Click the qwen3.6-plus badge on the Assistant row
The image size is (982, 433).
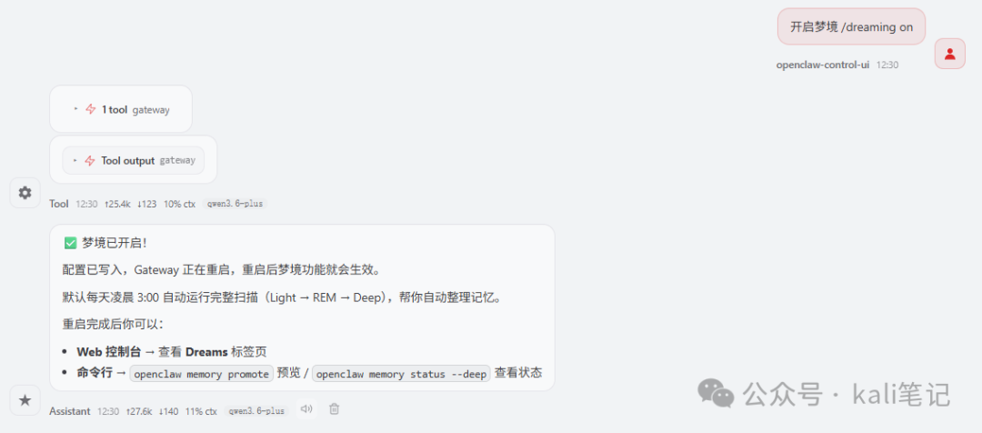click(x=256, y=411)
